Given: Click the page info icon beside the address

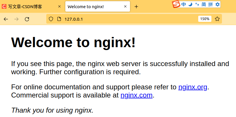Looking at the screenshot, I should [x=59, y=19].
